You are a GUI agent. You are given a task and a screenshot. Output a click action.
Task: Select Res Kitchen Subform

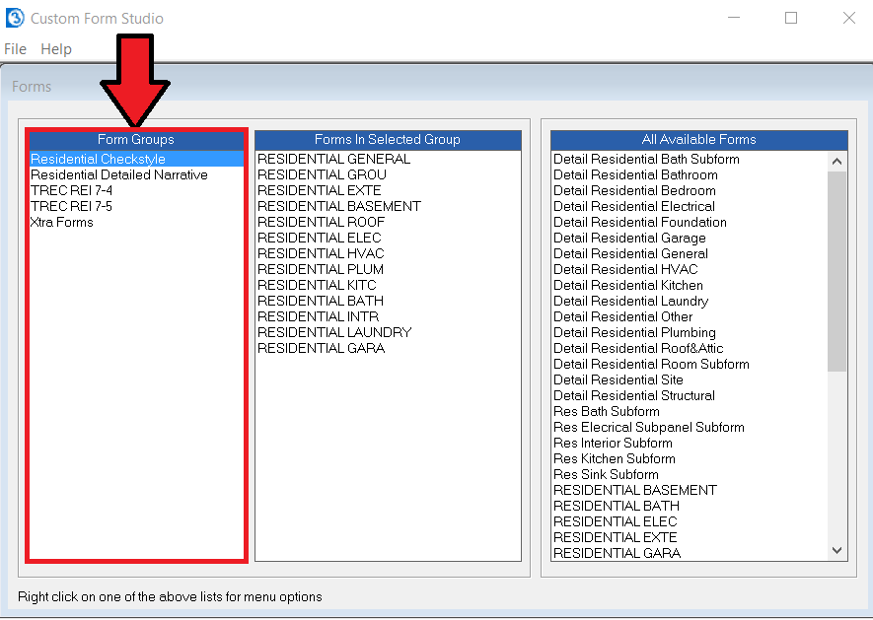[x=690, y=458]
